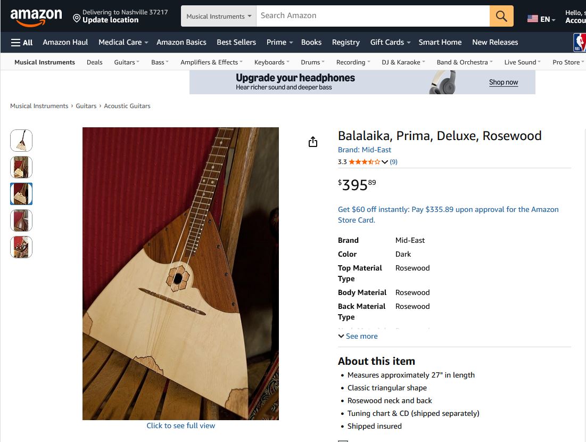Expand the Amplifiers & Effects menu
The image size is (586, 442).
(x=212, y=62)
